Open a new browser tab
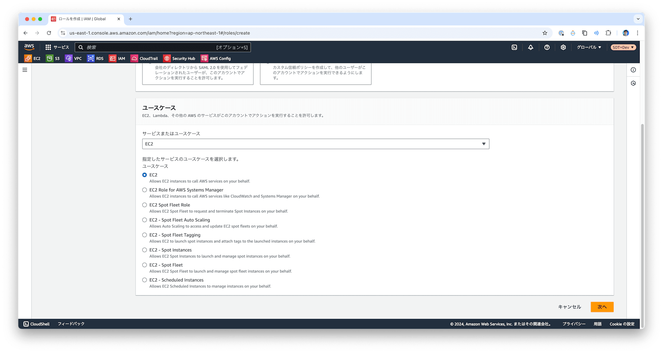The height and width of the screenshot is (353, 663). (x=131, y=19)
